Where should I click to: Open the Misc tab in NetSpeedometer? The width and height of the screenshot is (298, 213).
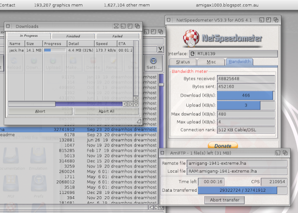[x=211, y=62]
